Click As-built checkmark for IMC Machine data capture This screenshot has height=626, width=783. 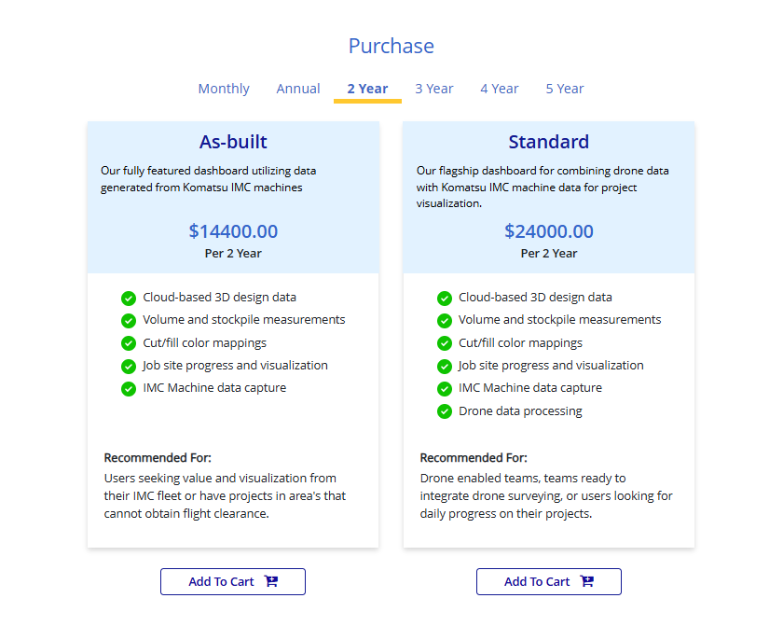coord(129,388)
